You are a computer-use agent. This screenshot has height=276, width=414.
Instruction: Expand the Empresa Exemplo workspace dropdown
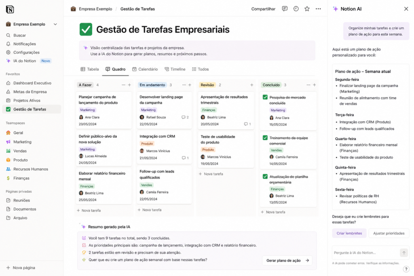tap(55, 24)
